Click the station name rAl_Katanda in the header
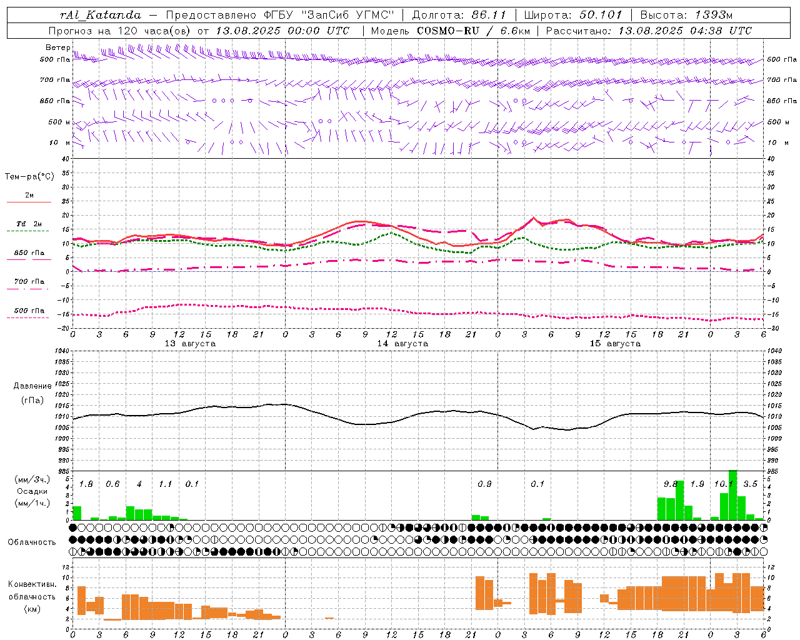The height and width of the screenshot is (640, 800). (x=101, y=15)
